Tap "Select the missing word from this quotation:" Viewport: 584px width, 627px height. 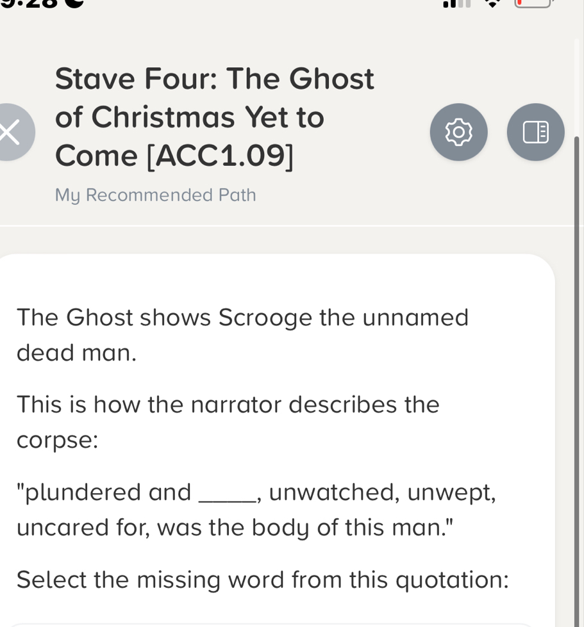click(x=263, y=580)
